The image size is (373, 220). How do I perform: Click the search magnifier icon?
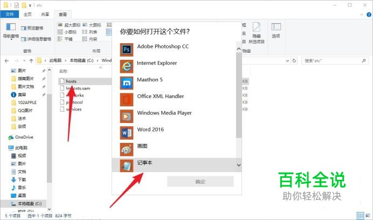click(364, 61)
